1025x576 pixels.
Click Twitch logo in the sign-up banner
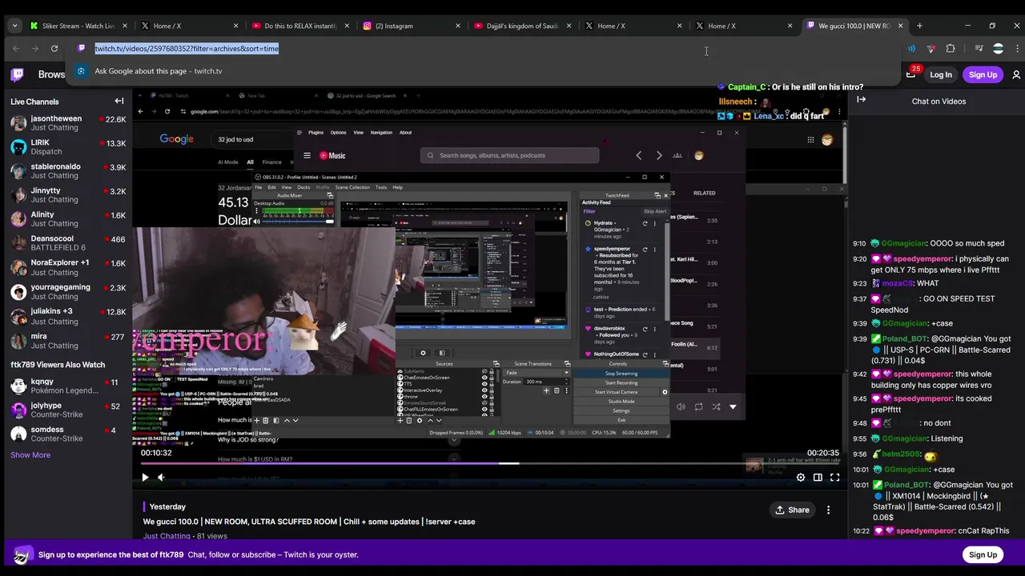click(x=22, y=555)
